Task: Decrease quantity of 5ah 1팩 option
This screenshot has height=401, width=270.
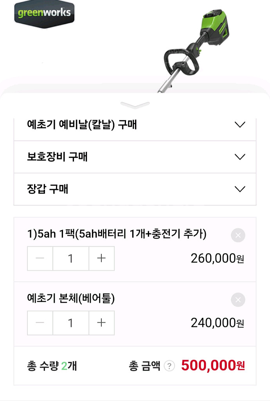Action: 40,258
